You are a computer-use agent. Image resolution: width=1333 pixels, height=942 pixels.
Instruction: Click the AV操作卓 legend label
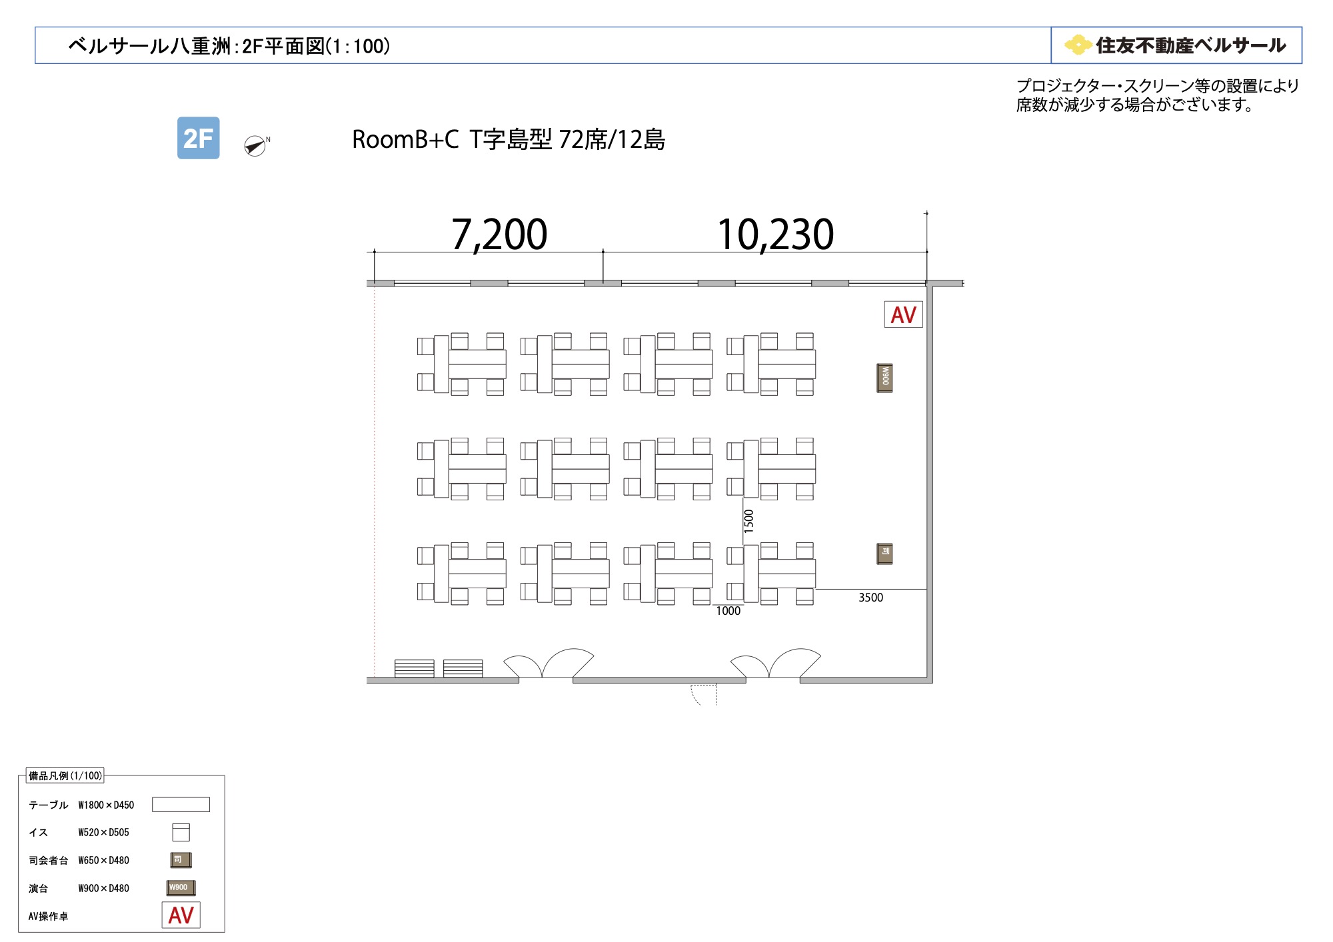[48, 916]
